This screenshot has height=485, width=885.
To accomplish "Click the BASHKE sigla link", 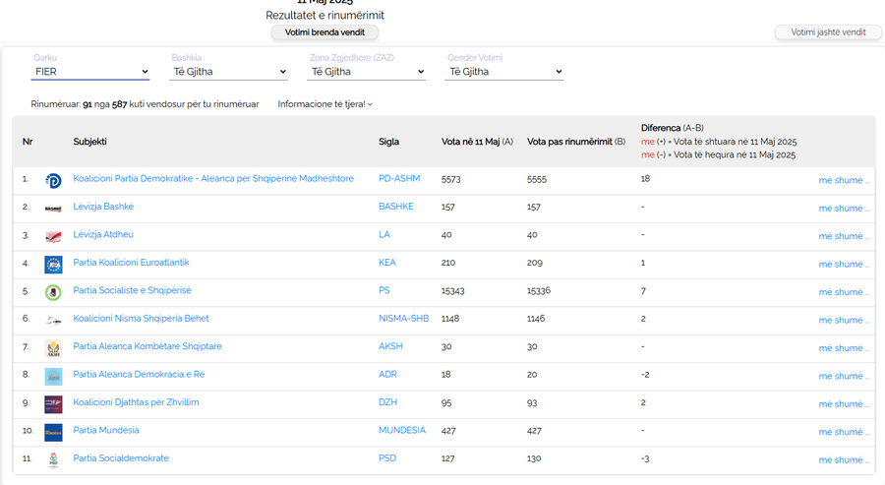I will point(396,207).
